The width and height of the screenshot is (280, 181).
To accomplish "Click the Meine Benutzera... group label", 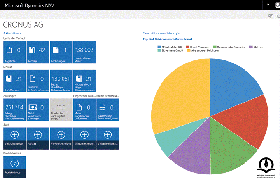I will tap(108, 96).
